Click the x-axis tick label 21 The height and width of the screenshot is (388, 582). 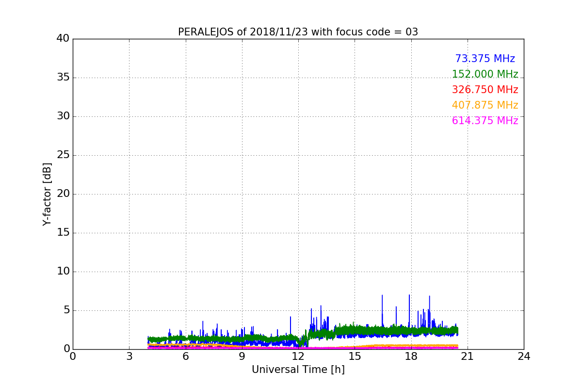pos(468,356)
